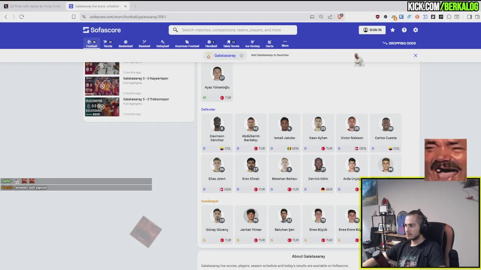Open Galatasaray 3 - 0 Trabzonspor title

click(x=146, y=99)
